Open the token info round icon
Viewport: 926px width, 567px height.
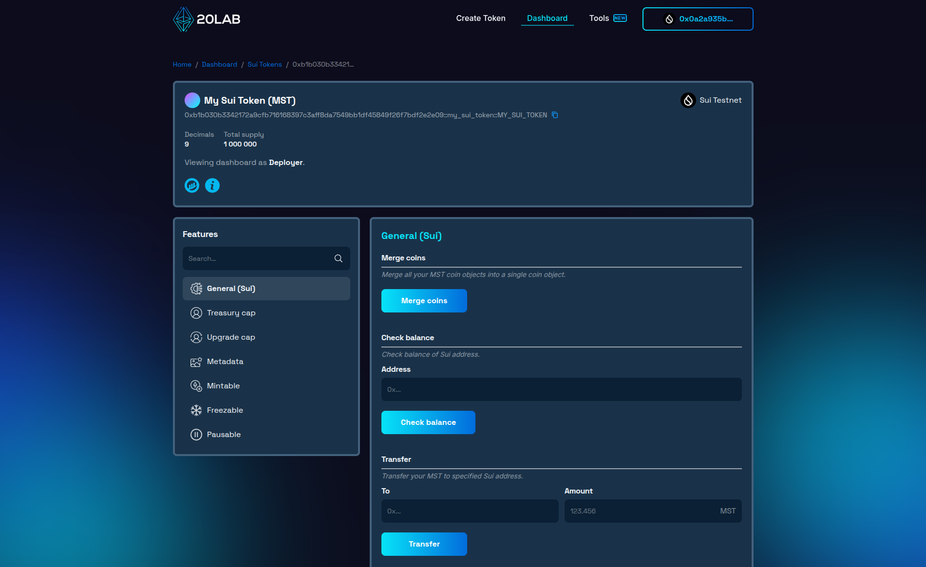[212, 185]
